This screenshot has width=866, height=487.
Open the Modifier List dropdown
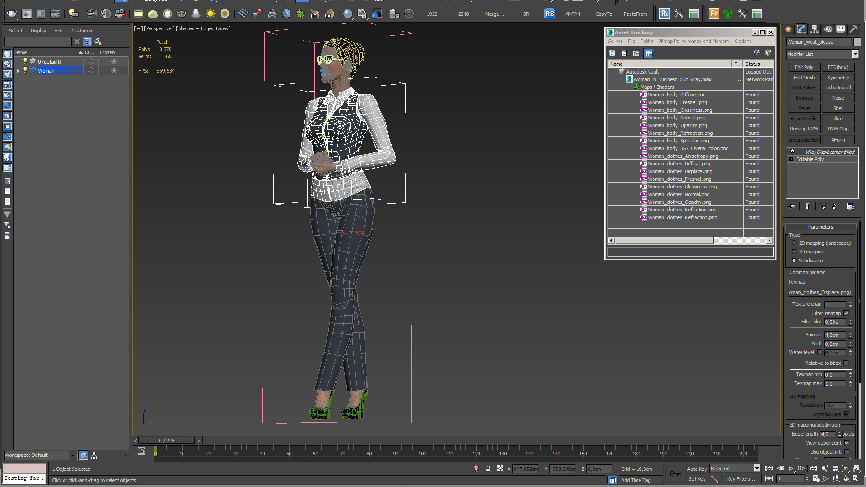point(855,54)
